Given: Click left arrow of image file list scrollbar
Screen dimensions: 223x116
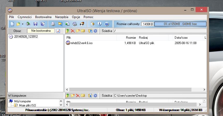Looking at the screenshot, I should 67,89.
